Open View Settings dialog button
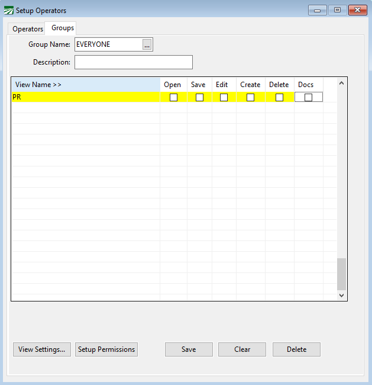 pos(41,349)
